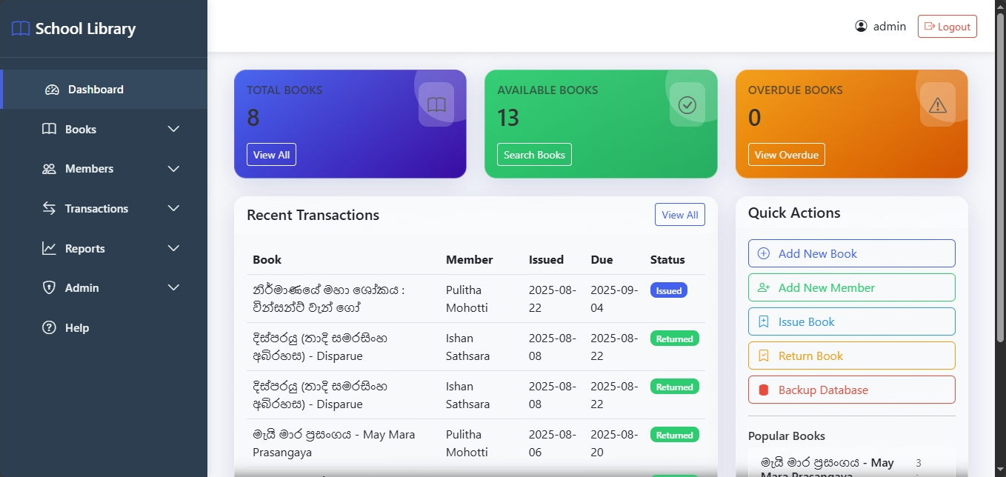Click the database icon on Backup Database
The height and width of the screenshot is (477, 1006).
click(x=763, y=390)
